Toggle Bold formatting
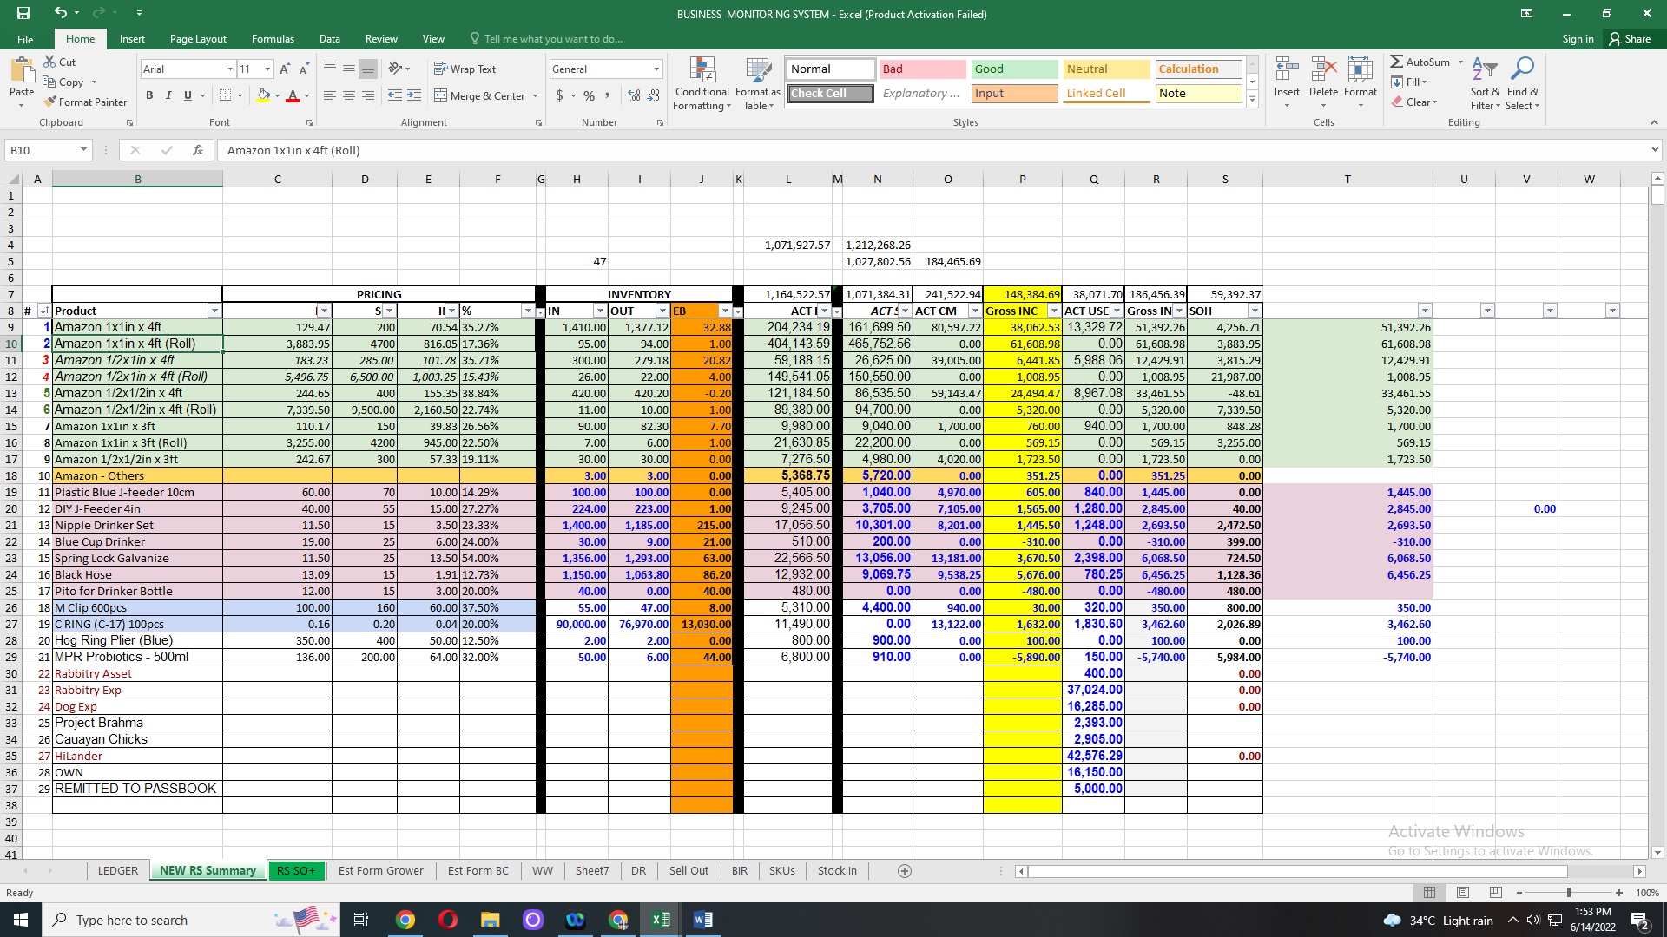This screenshot has height=937, width=1667. pyautogui.click(x=149, y=95)
